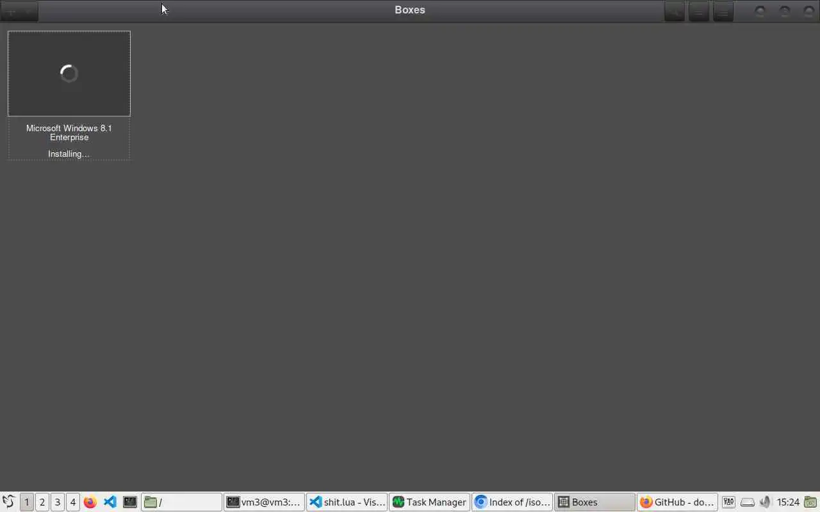Switch to shit.lua Visual Studio Code window

(347, 502)
